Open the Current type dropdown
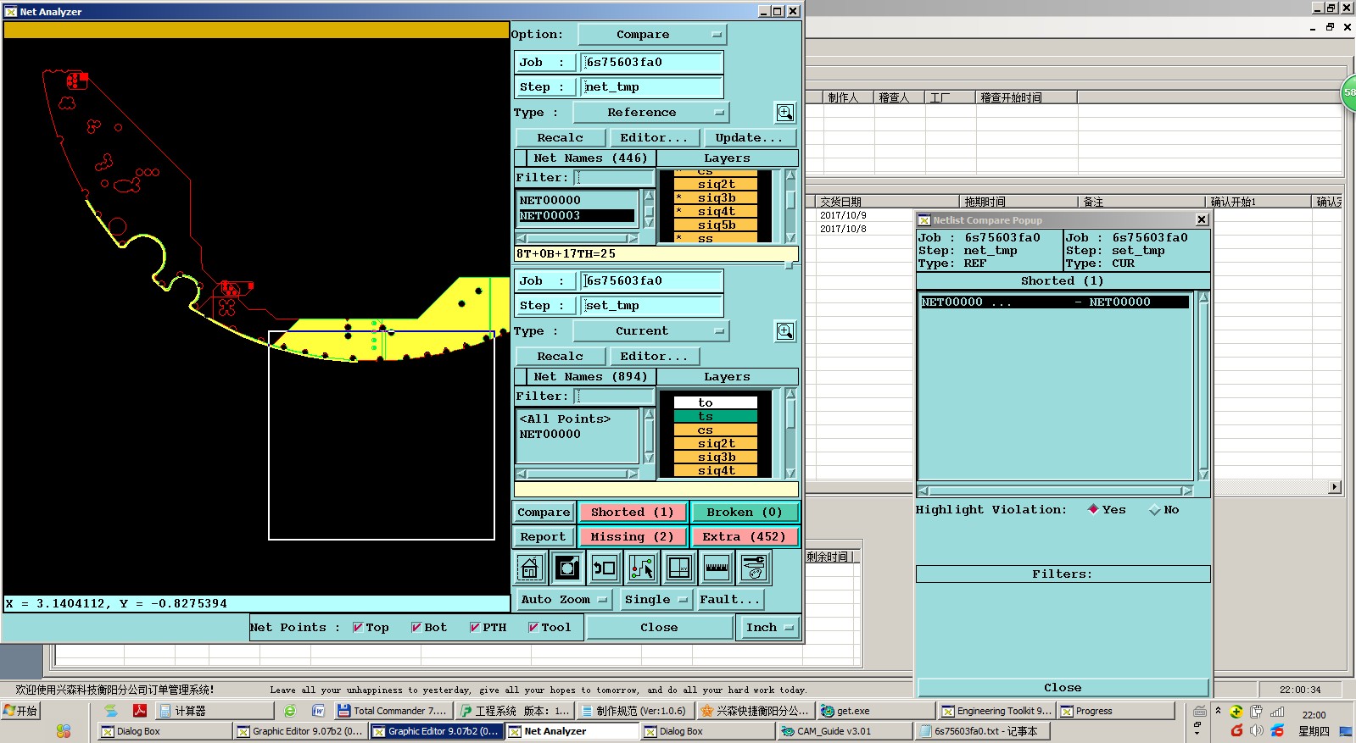Image resolution: width=1356 pixels, height=743 pixels. click(x=651, y=331)
